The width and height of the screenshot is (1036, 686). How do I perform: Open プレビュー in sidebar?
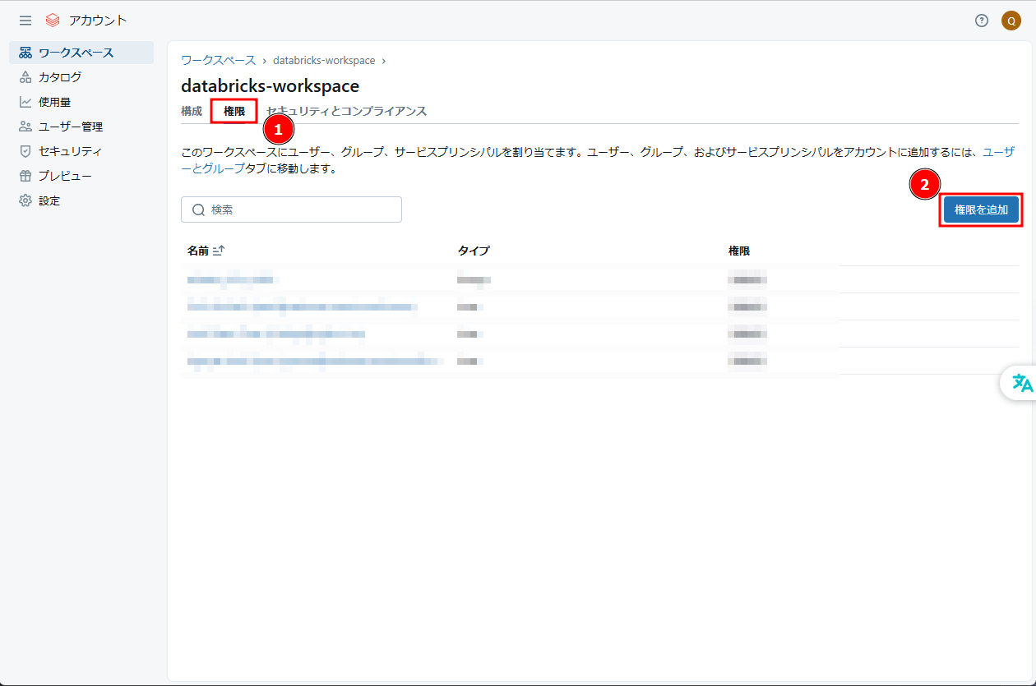(x=81, y=176)
